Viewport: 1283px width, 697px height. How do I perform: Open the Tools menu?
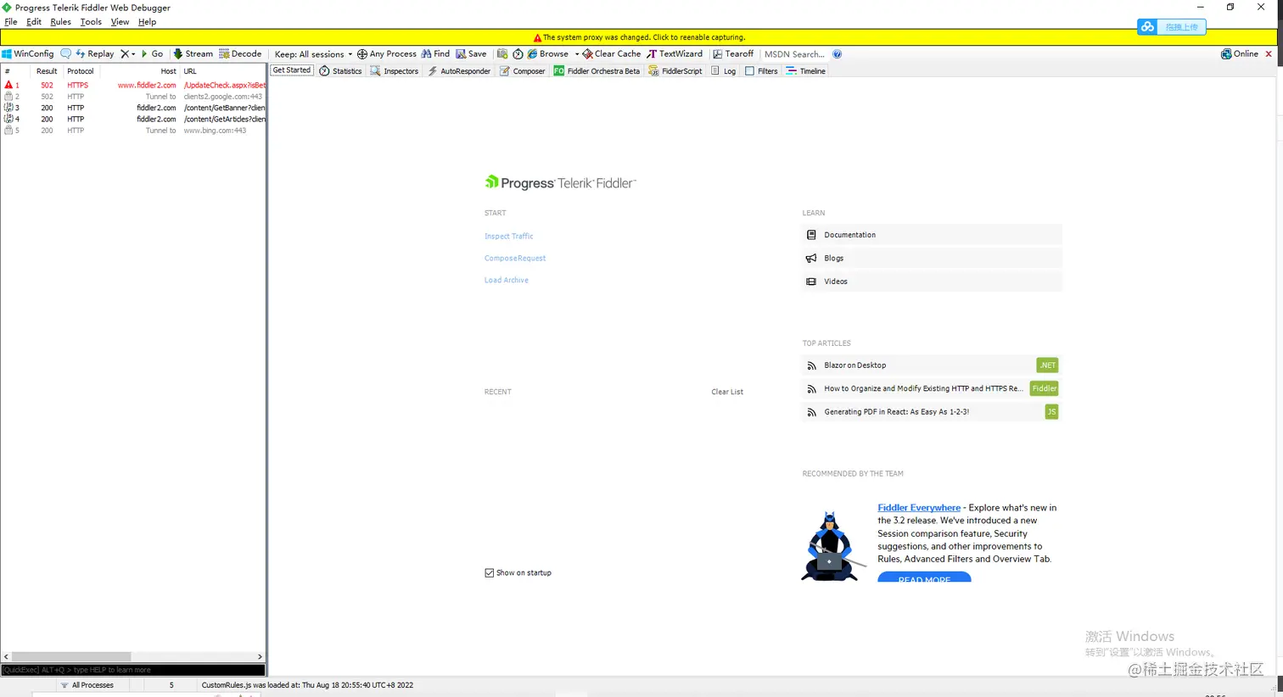(91, 22)
